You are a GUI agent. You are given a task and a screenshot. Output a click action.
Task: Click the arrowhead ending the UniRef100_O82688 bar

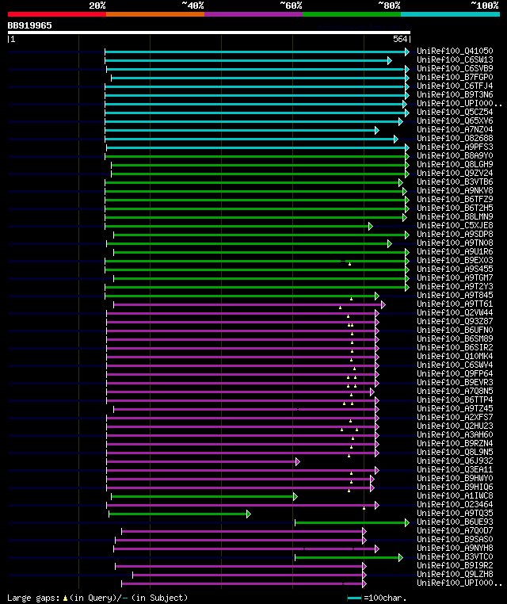point(396,140)
